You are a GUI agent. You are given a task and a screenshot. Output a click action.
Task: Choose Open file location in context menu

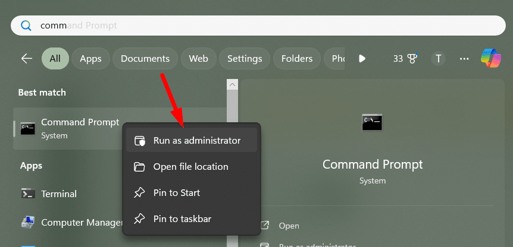[x=192, y=167]
